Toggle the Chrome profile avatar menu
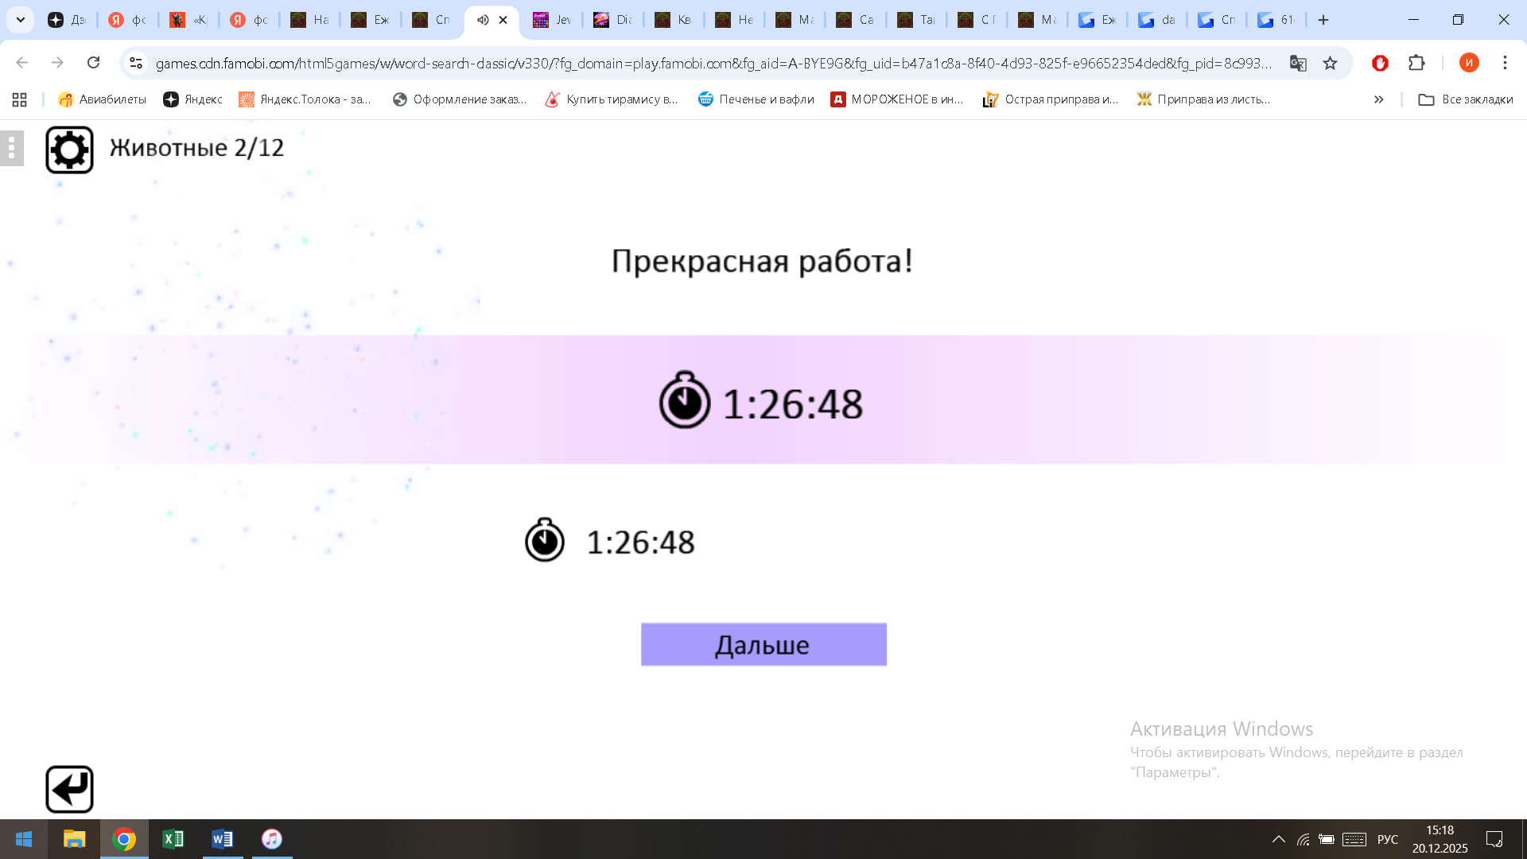Screen dimensions: 1527x859 (x=1470, y=63)
